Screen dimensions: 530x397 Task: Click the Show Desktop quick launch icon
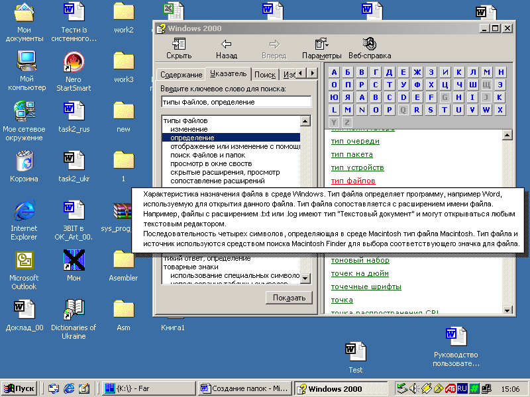coord(84,388)
